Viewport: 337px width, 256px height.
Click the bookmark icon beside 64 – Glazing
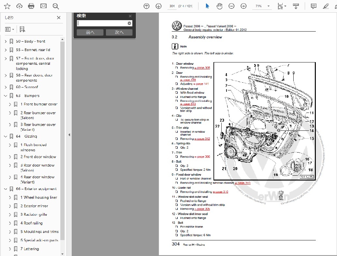click(x=11, y=136)
